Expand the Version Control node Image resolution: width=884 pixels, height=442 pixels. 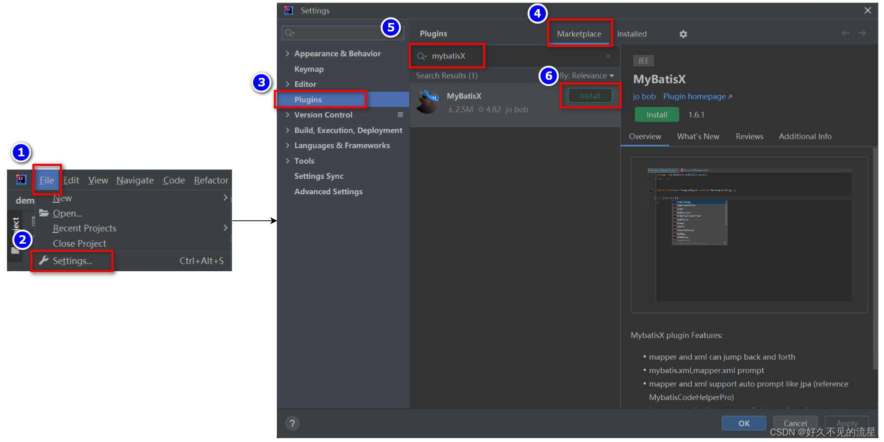coord(287,115)
